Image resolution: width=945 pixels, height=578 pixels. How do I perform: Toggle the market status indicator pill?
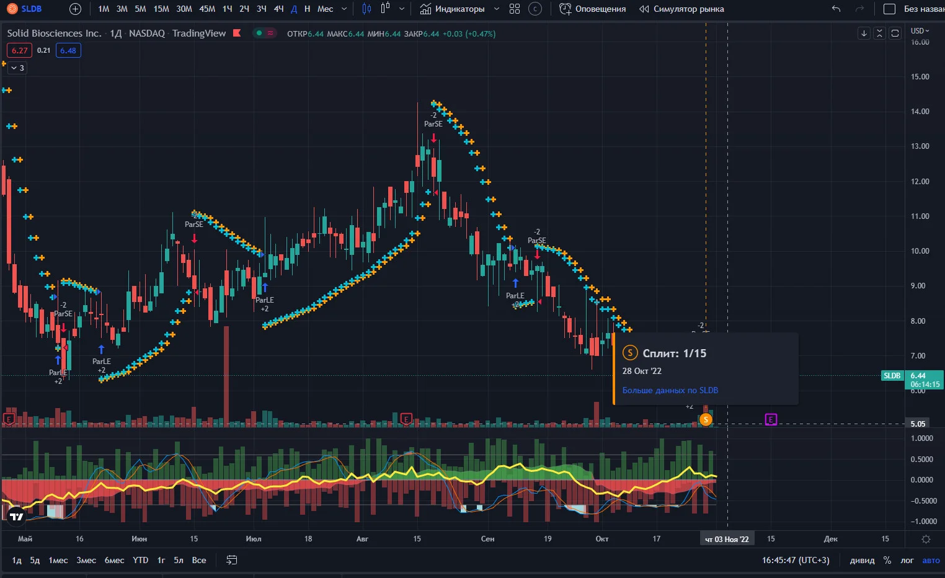click(x=265, y=33)
